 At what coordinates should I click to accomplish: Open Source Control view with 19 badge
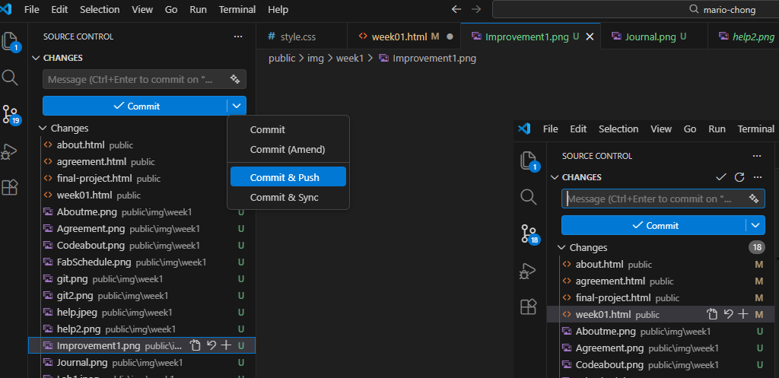[x=11, y=115]
